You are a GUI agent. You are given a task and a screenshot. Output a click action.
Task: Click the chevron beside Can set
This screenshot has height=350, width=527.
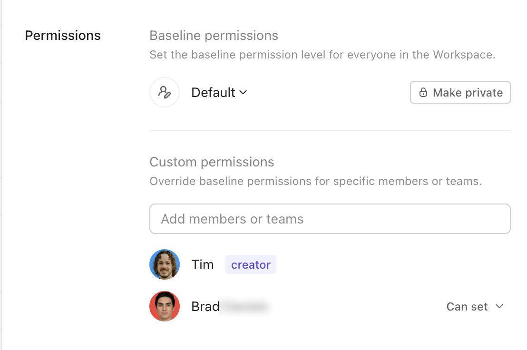coord(499,306)
